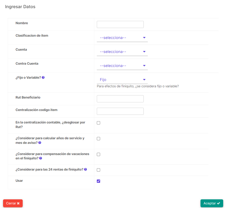The width and height of the screenshot is (227, 208).
Task: Click help icon after en el finiquito
Action: (41, 158)
